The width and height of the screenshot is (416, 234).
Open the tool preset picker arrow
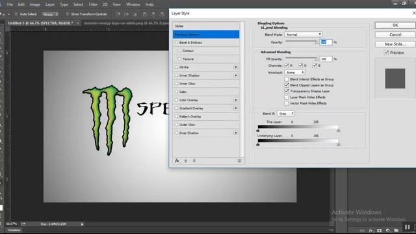(8, 14)
